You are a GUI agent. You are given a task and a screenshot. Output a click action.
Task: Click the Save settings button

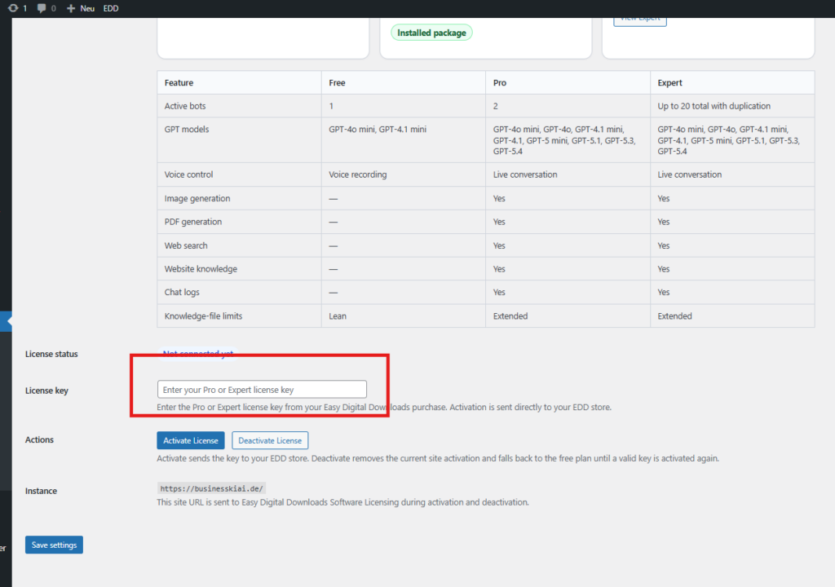(54, 545)
